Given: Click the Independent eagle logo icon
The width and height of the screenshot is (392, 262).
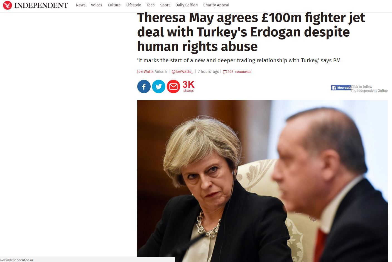Looking at the screenshot, I should [7, 5].
